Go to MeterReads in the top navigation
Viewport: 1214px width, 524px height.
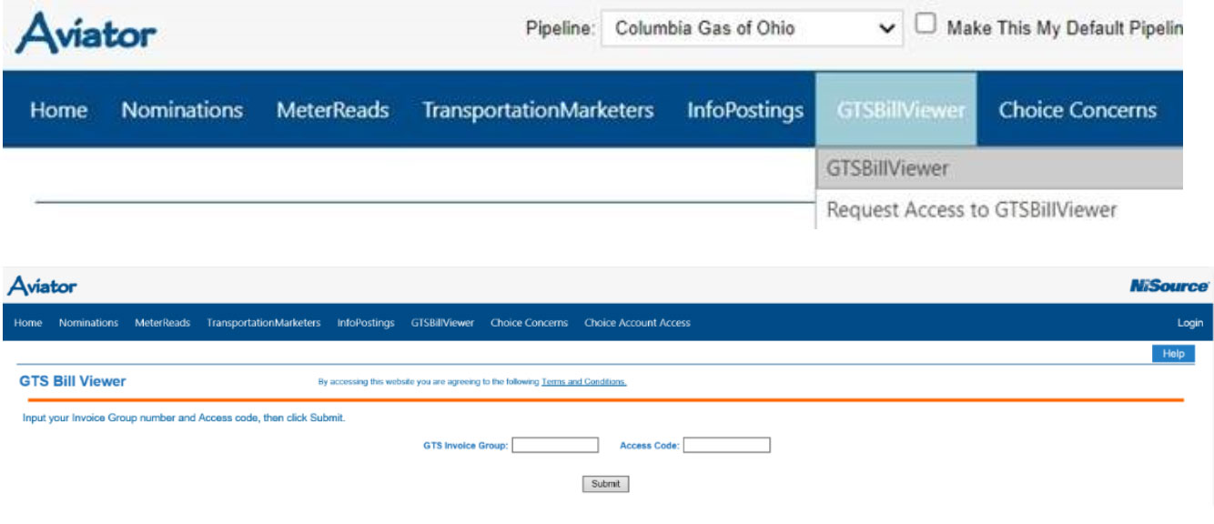[x=332, y=110]
